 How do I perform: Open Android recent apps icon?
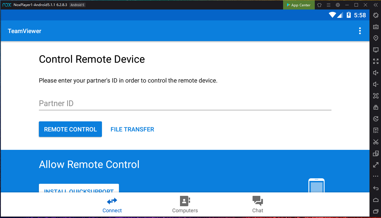pyautogui.click(x=376, y=211)
